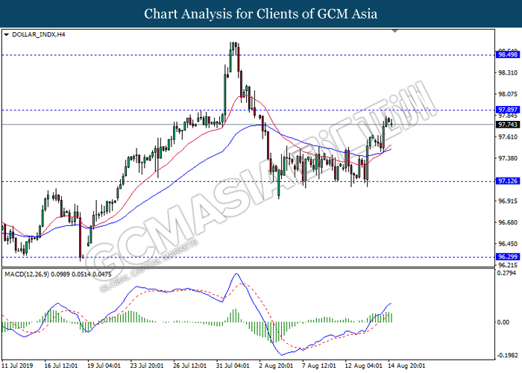
Task: Click the DOLLAR_INDX,H4 chart symbol label
Action: pos(38,34)
